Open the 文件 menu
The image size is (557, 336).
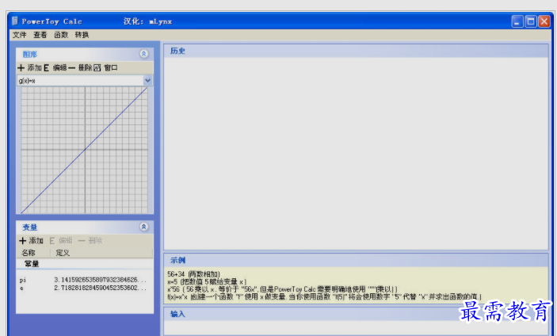20,35
